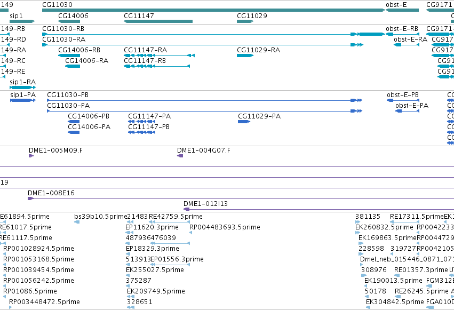This screenshot has height=310, width=454.
Task: Click the CG11029-RA transcript label
Action: (x=258, y=50)
